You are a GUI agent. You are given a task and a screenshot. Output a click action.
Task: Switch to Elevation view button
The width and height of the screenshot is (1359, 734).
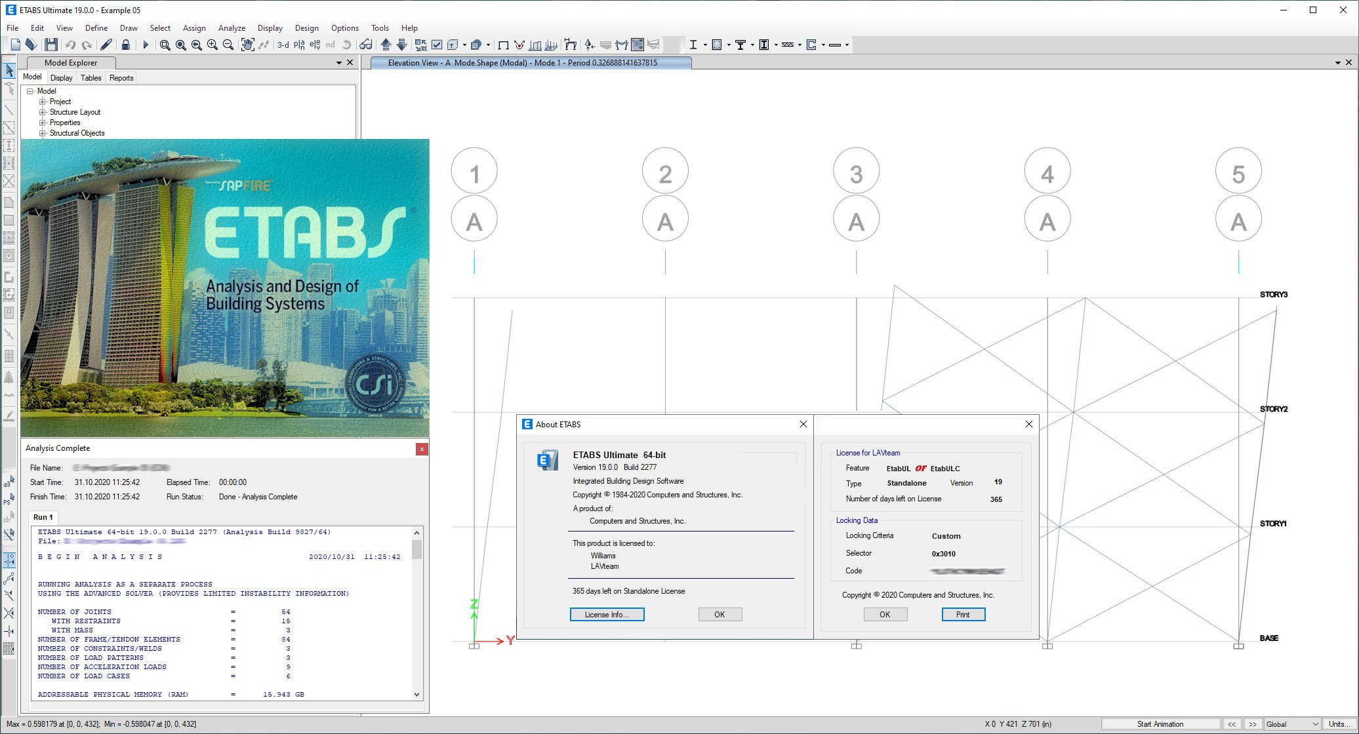[315, 45]
